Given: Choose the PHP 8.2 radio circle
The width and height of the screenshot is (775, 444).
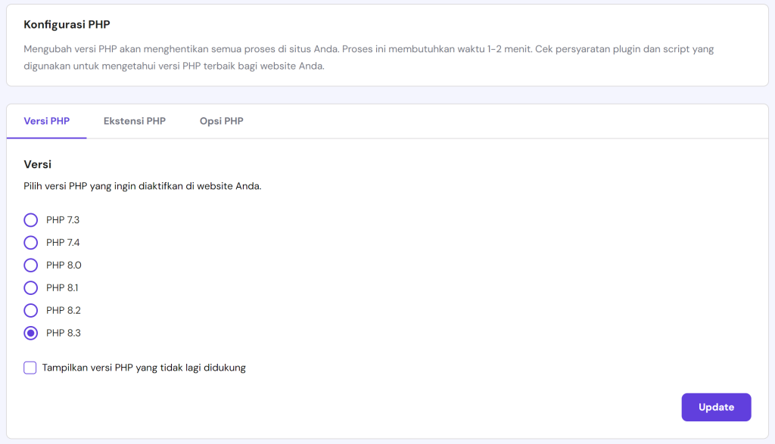Looking at the screenshot, I should 30,310.
